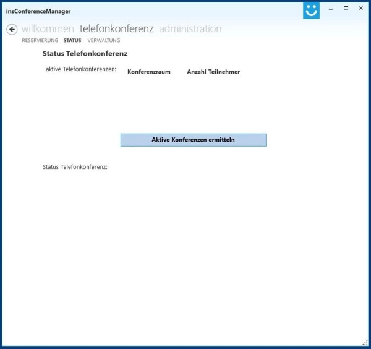Go to the RESERVIERUNG subtab

click(x=40, y=40)
